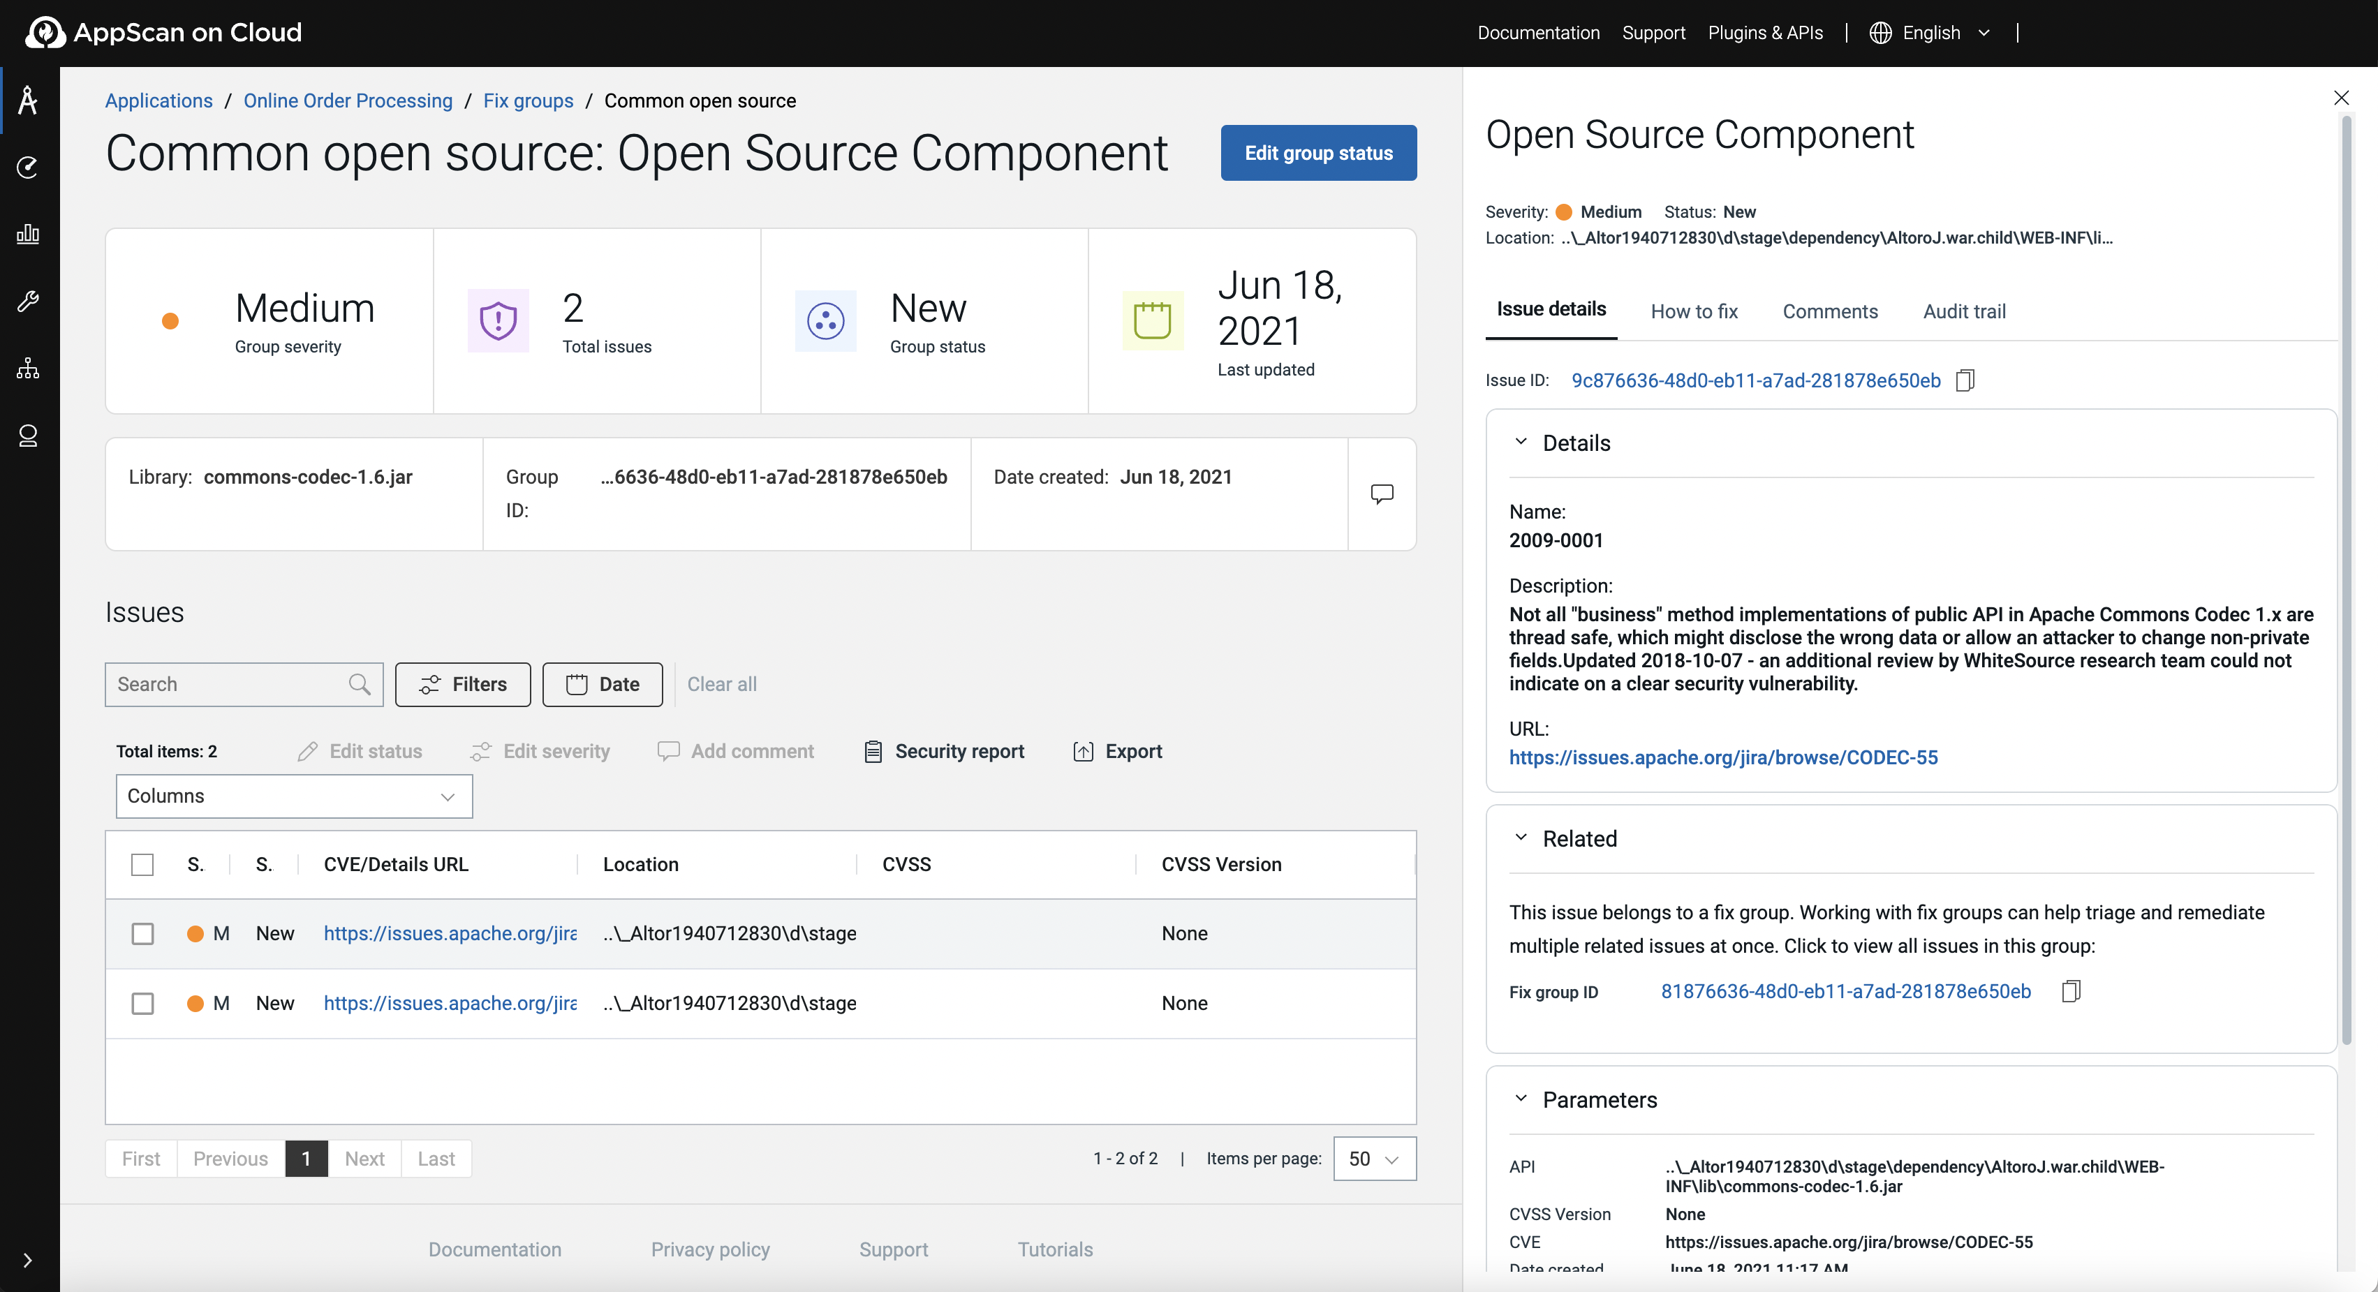The width and height of the screenshot is (2378, 1292).
Task: Click the wrench icon in left sidebar
Action: [28, 301]
